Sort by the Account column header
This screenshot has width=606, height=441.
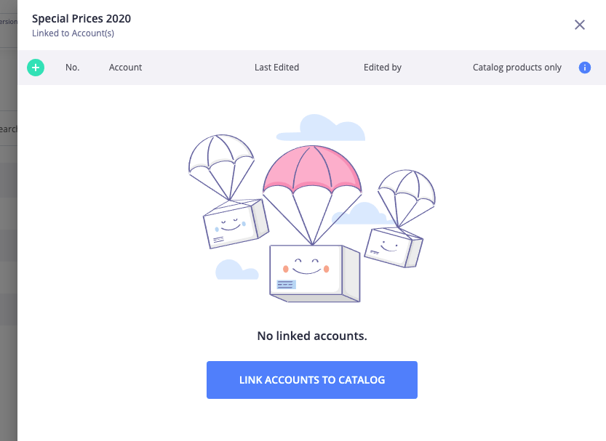[x=125, y=68]
